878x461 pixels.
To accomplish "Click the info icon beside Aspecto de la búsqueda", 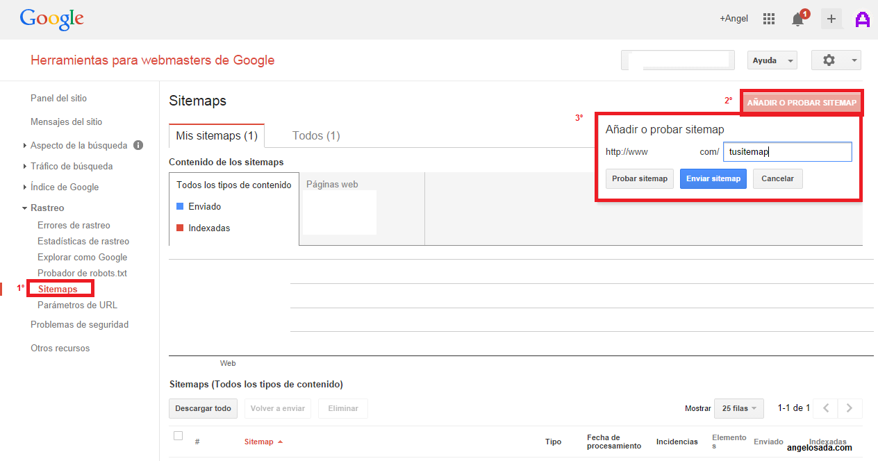I will click(138, 145).
